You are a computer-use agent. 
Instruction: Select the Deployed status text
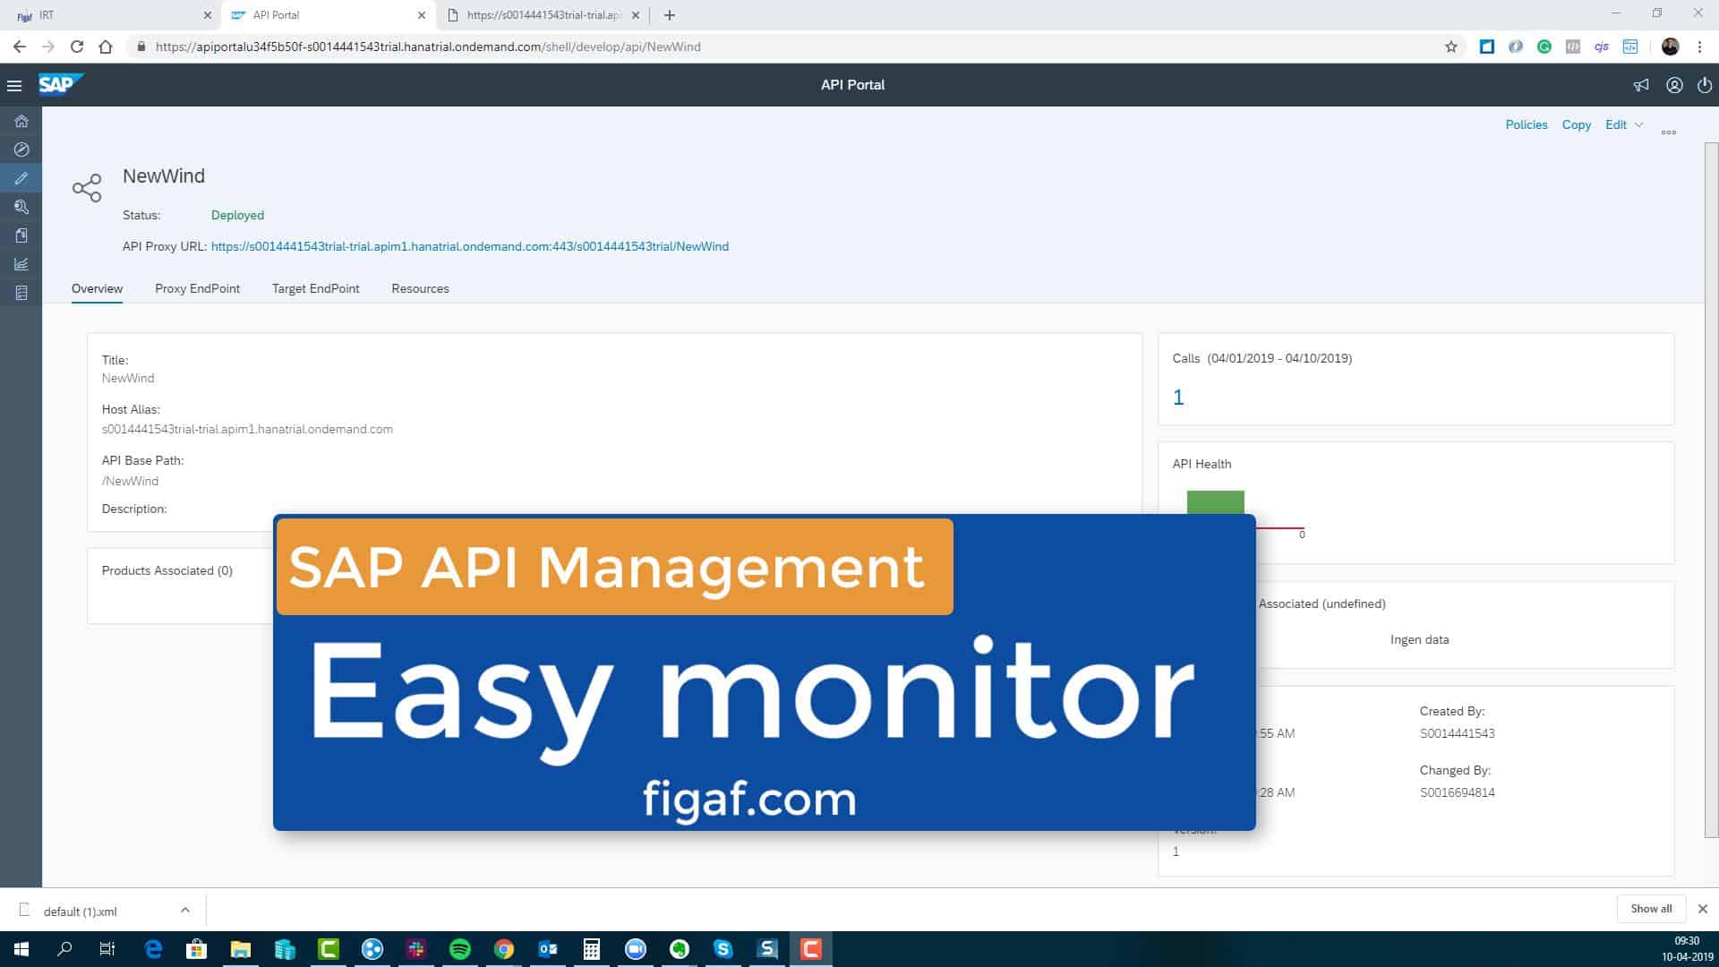point(237,215)
